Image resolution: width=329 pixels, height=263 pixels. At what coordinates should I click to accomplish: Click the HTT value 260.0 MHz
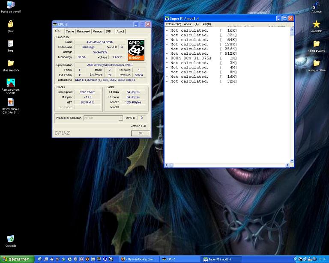coord(87,102)
